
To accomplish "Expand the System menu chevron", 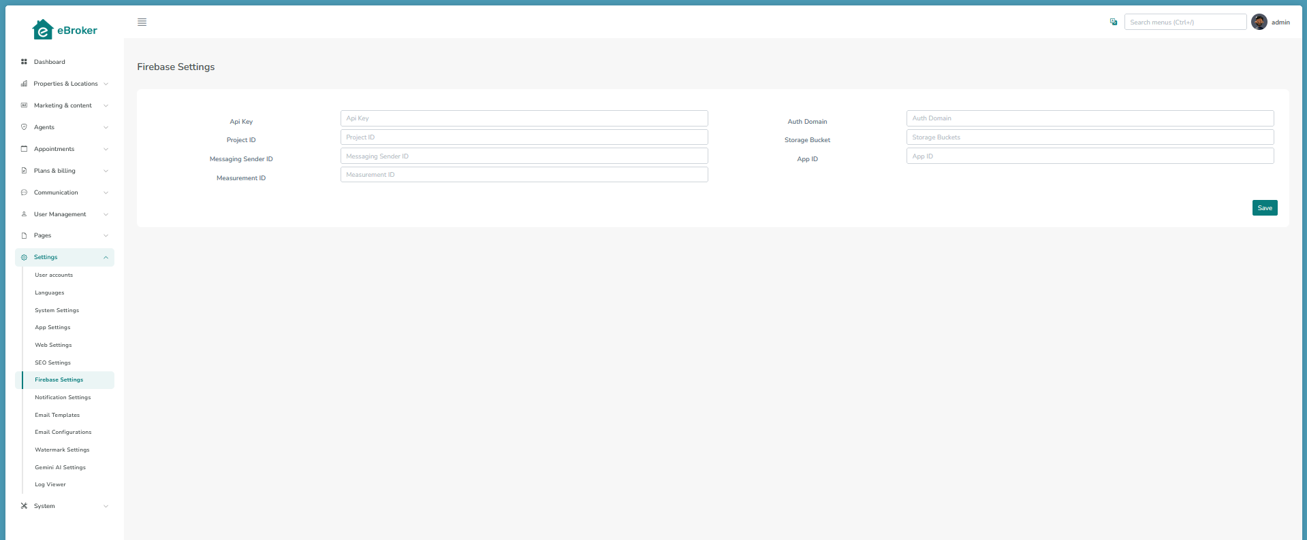I will (106, 506).
